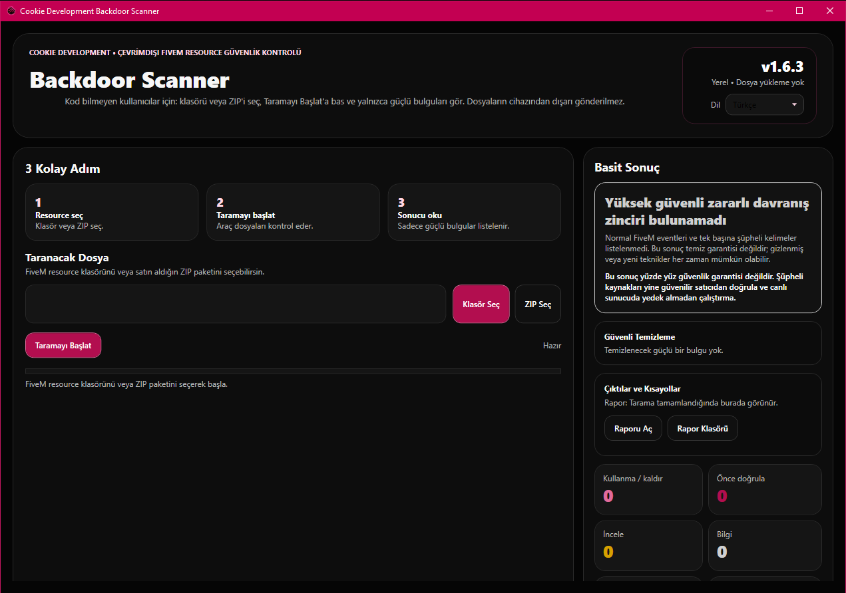The image size is (846, 593).
Task: Click the v1.6.3 version text
Action: pyautogui.click(x=782, y=66)
